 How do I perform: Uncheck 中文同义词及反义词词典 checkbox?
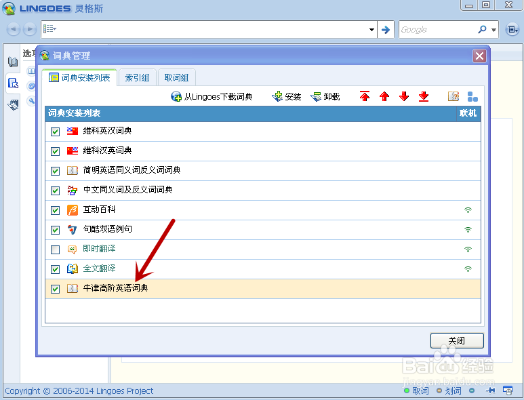[x=55, y=191]
